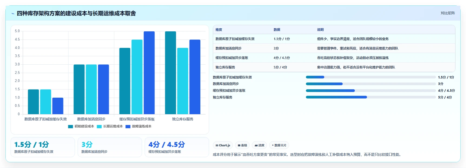
Task: Click the 2.5 tick on the y-axis
Action: [x=17, y=73]
